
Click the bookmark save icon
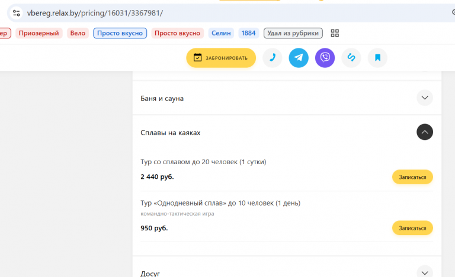click(377, 58)
